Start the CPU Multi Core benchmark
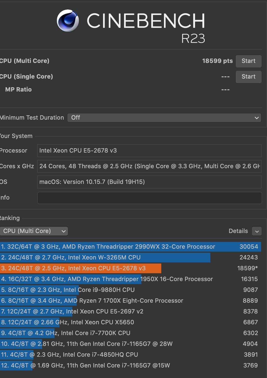This screenshot has height=378, width=267. click(x=248, y=61)
